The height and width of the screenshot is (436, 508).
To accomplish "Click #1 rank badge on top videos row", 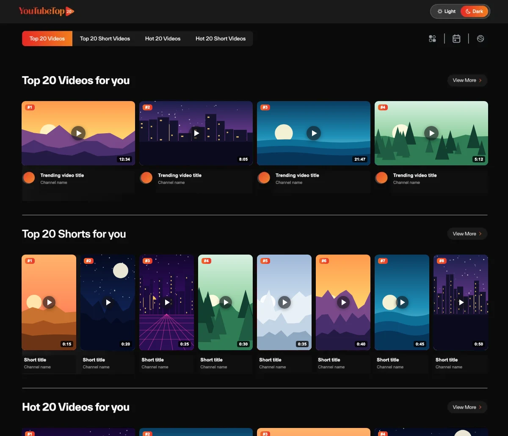I will (x=30, y=107).
